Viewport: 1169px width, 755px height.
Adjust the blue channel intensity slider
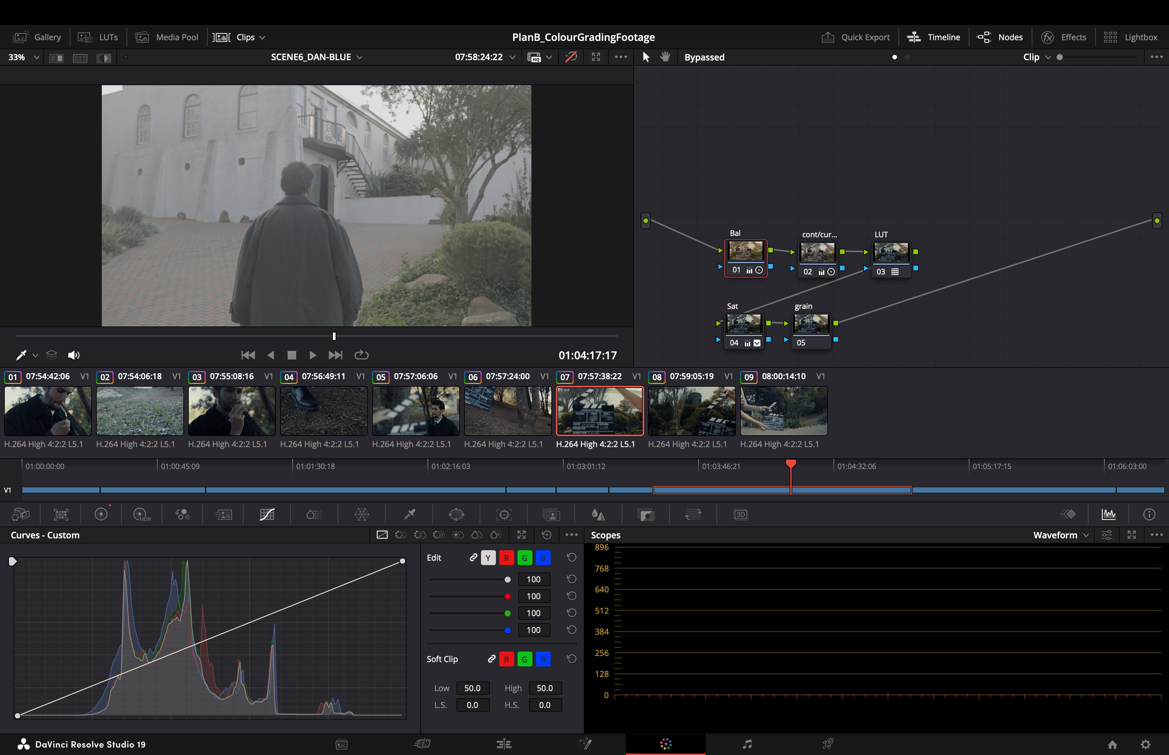(x=507, y=630)
